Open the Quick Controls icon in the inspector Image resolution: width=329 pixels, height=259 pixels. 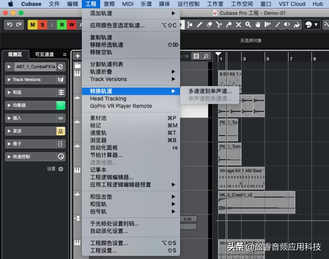[x=61, y=156]
